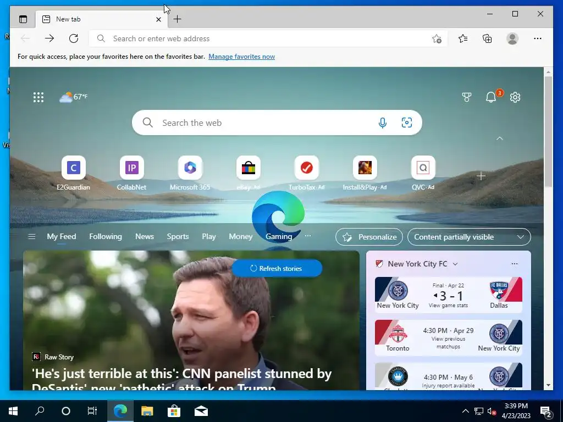Collapse quick links with the up chevron
Viewport: 563px width, 422px height.
click(x=499, y=138)
